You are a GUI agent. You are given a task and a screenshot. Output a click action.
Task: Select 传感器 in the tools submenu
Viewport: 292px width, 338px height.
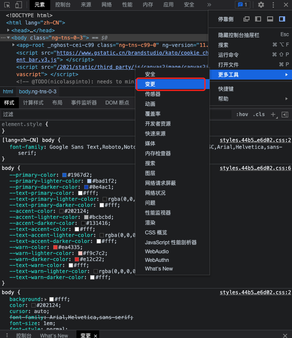pos(172,94)
